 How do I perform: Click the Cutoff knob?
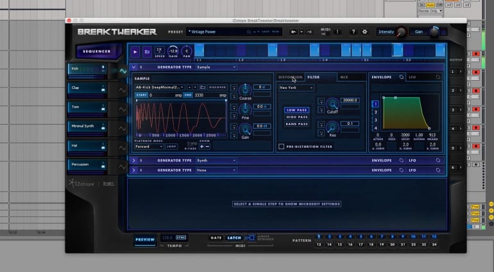[332, 104]
